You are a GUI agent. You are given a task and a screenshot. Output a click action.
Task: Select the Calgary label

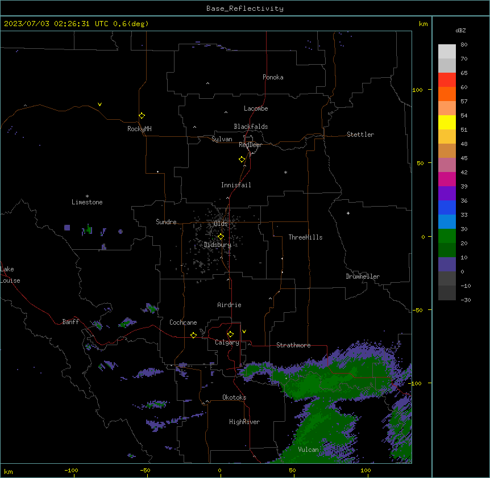pyautogui.click(x=227, y=342)
